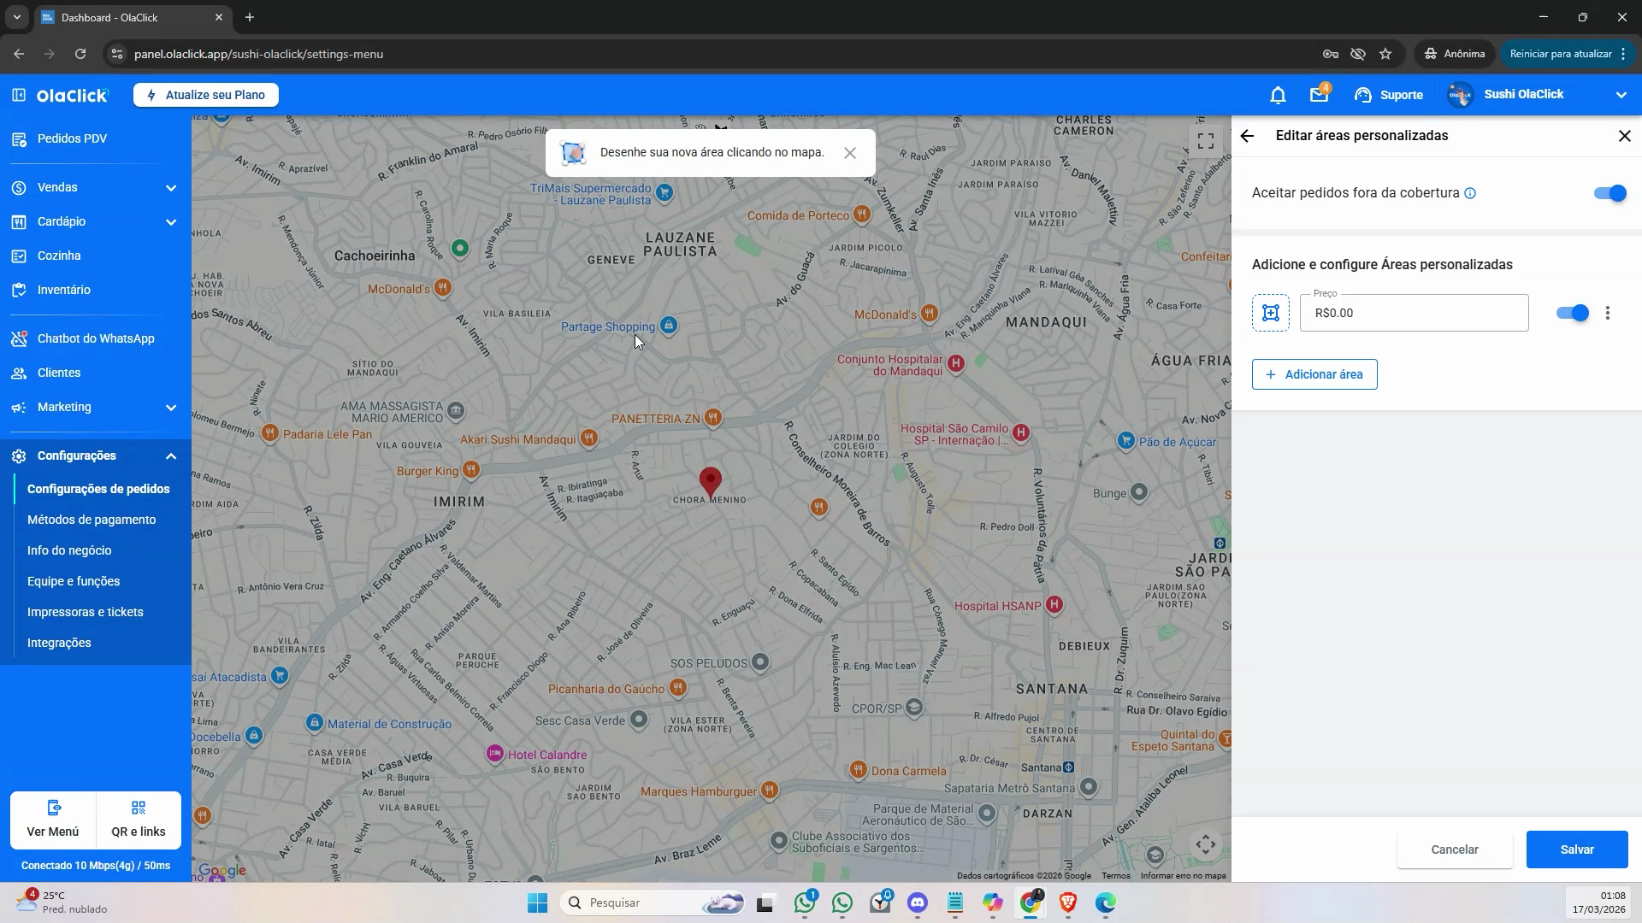Image resolution: width=1642 pixels, height=923 pixels.
Task: Click the Adicionar área button
Action: pyautogui.click(x=1314, y=374)
